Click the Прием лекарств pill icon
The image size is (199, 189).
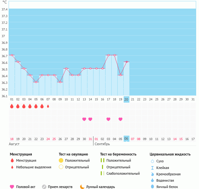[x=44, y=187]
